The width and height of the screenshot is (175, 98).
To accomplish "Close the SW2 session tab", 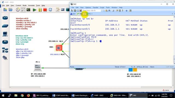I will [84, 14].
